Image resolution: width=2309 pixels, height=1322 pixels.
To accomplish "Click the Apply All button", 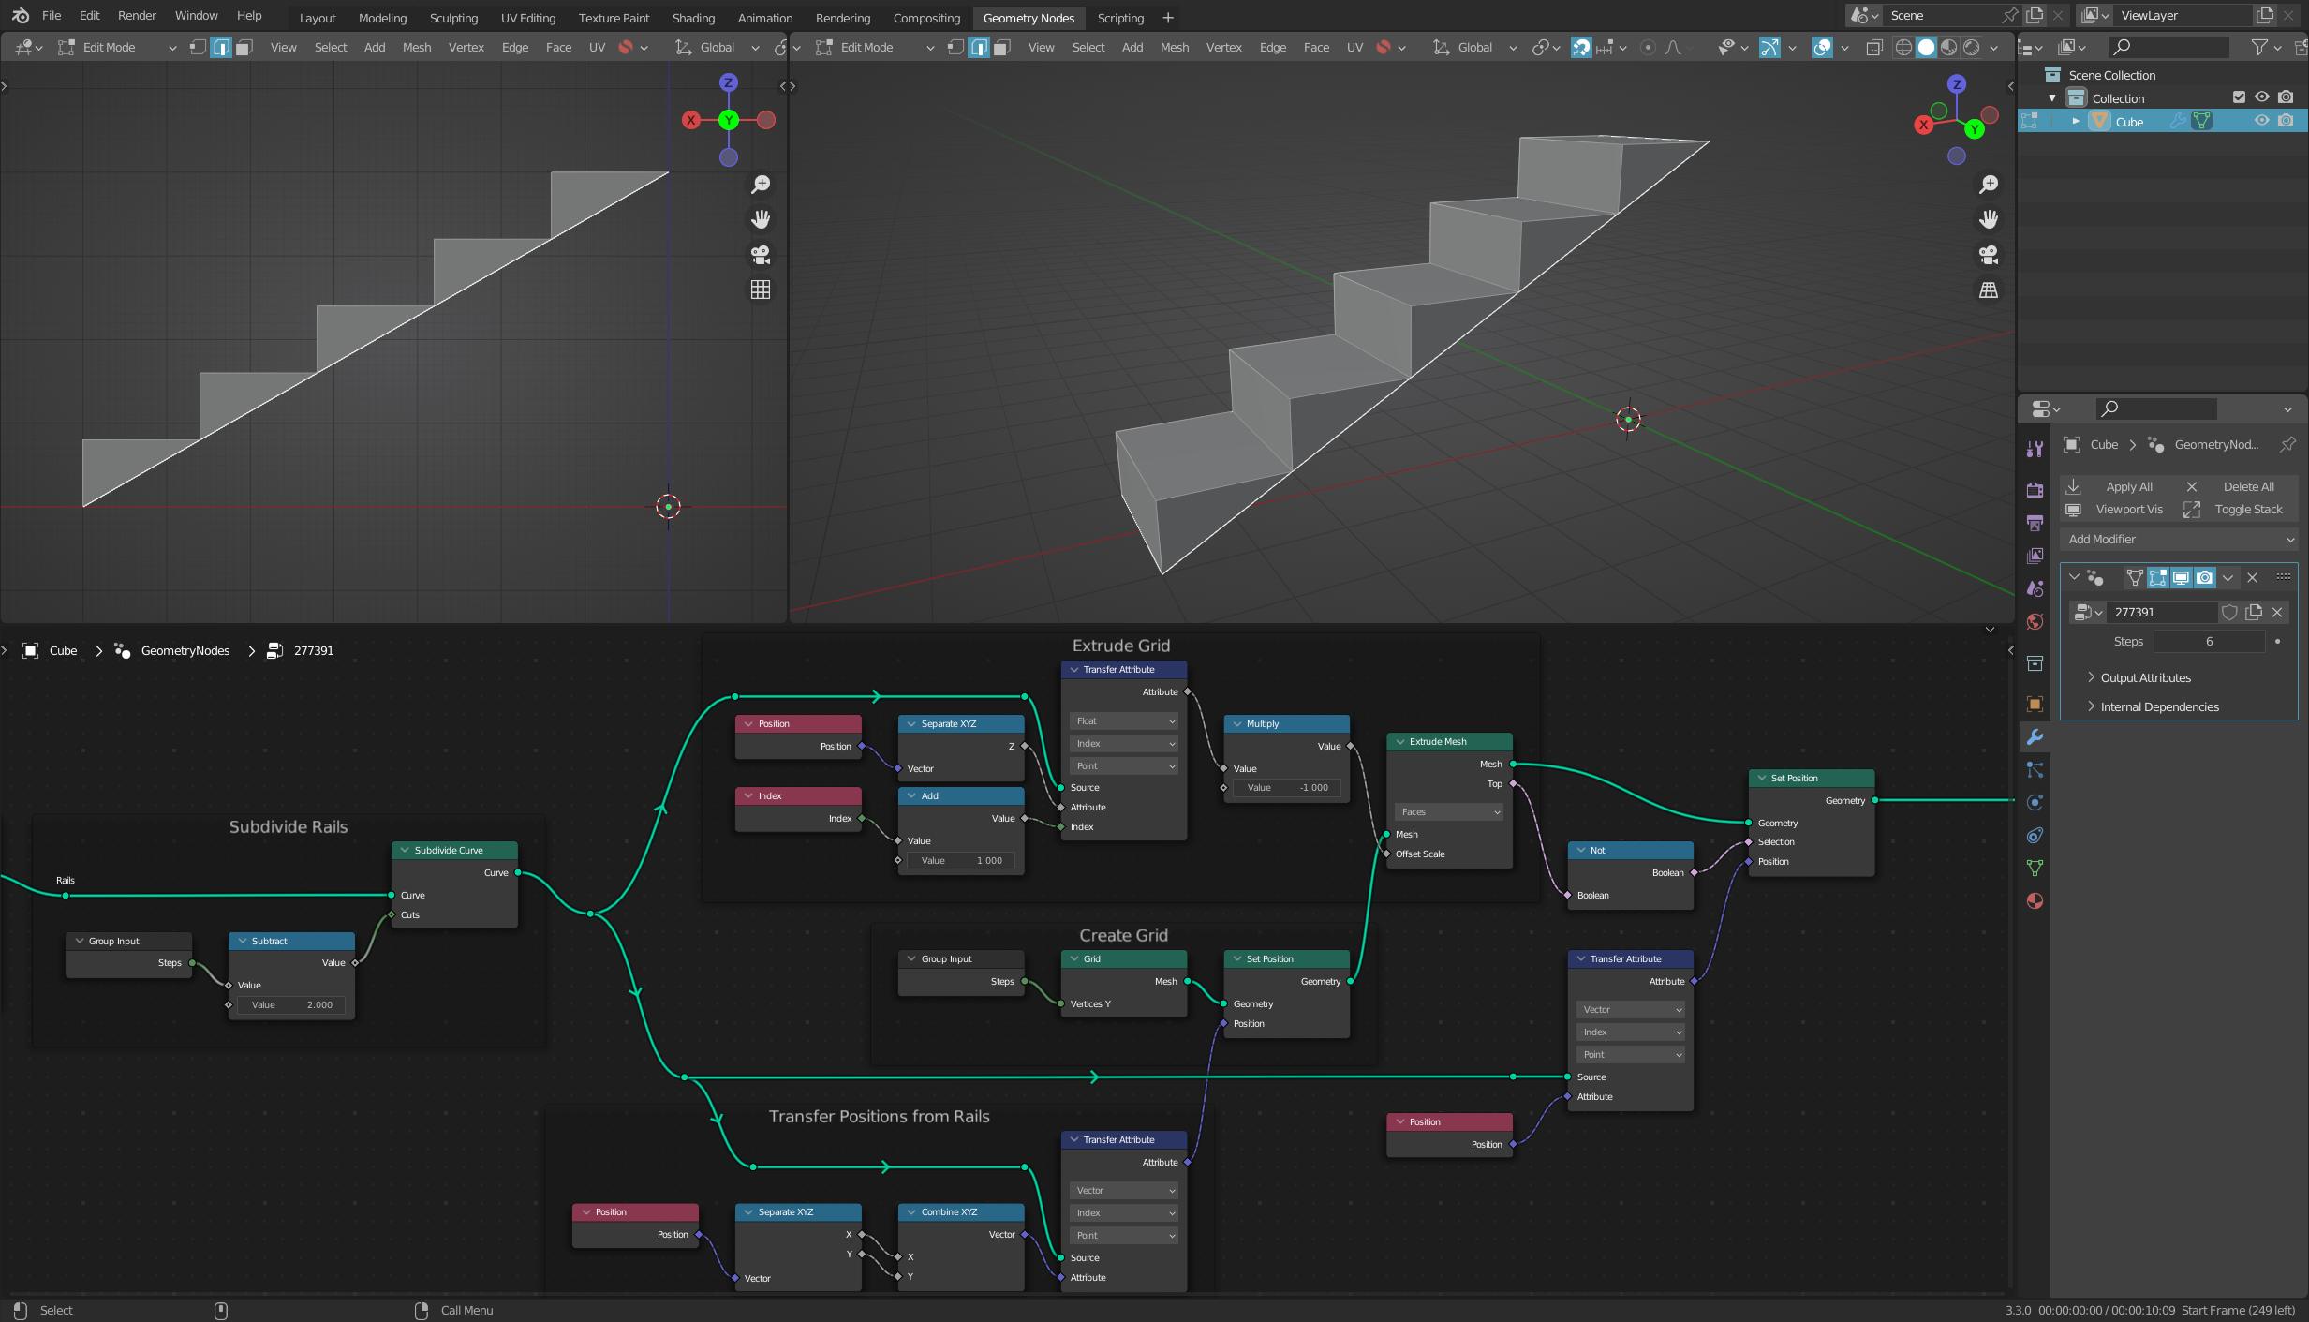I will [x=2128, y=486].
